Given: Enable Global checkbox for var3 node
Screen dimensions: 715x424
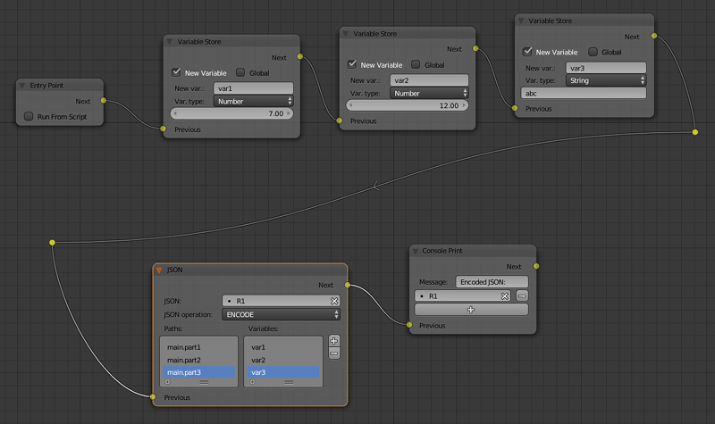Looking at the screenshot, I should (x=593, y=52).
